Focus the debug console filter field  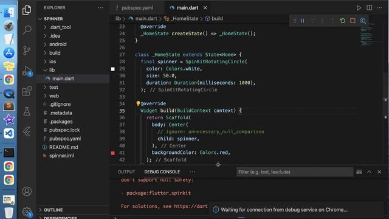point(295,172)
